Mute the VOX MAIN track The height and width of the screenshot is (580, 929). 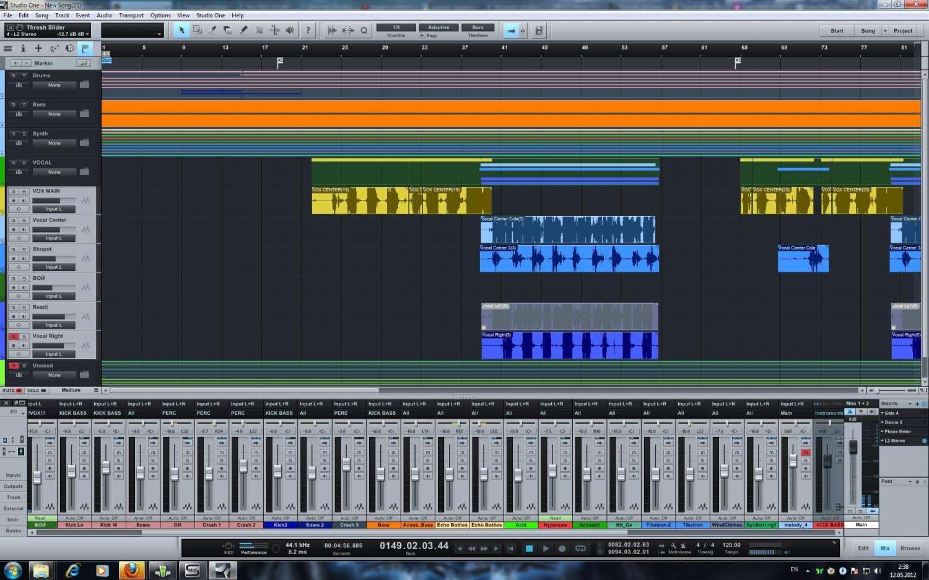(x=13, y=192)
